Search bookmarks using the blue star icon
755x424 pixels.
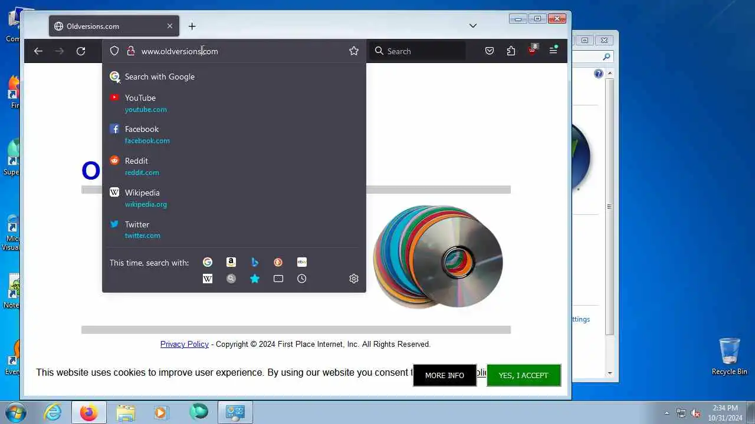pos(255,279)
